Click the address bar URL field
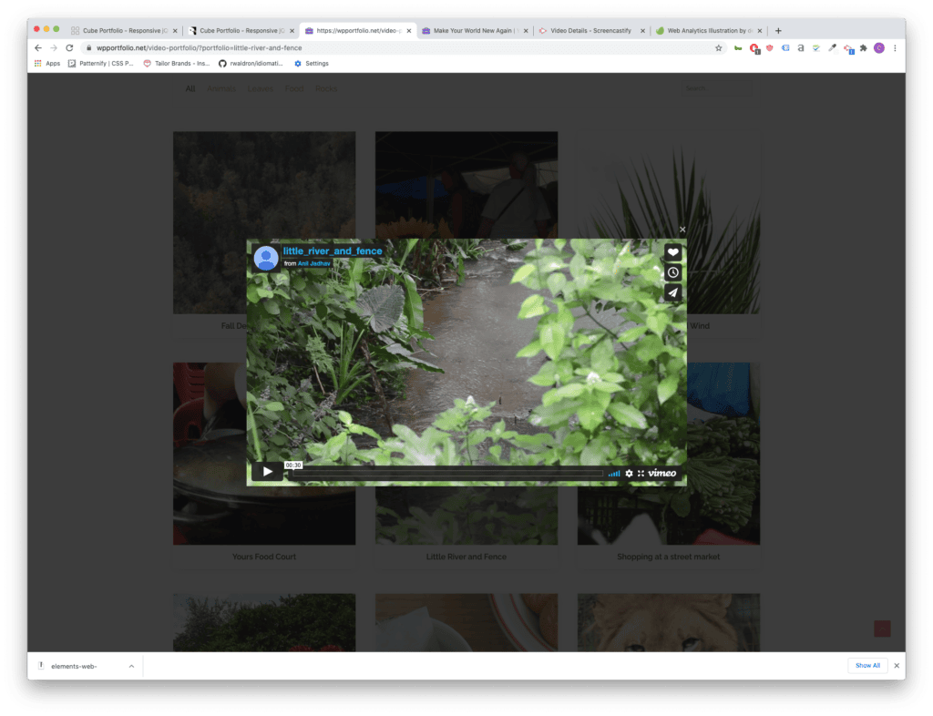The width and height of the screenshot is (933, 716). (399, 48)
